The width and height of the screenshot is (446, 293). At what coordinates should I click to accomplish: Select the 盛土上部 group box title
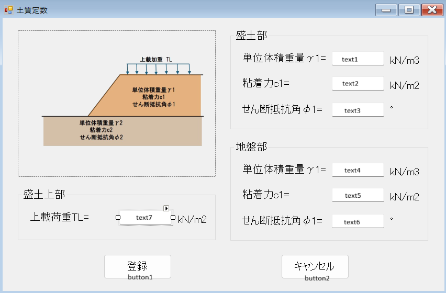tap(44, 195)
